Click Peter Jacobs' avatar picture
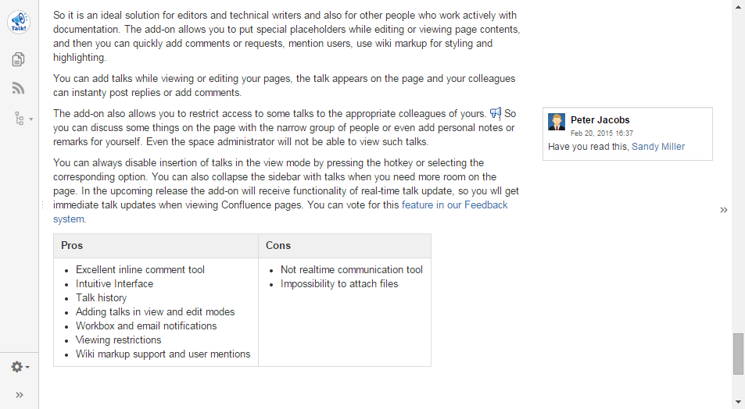The image size is (745, 409). pos(557,122)
